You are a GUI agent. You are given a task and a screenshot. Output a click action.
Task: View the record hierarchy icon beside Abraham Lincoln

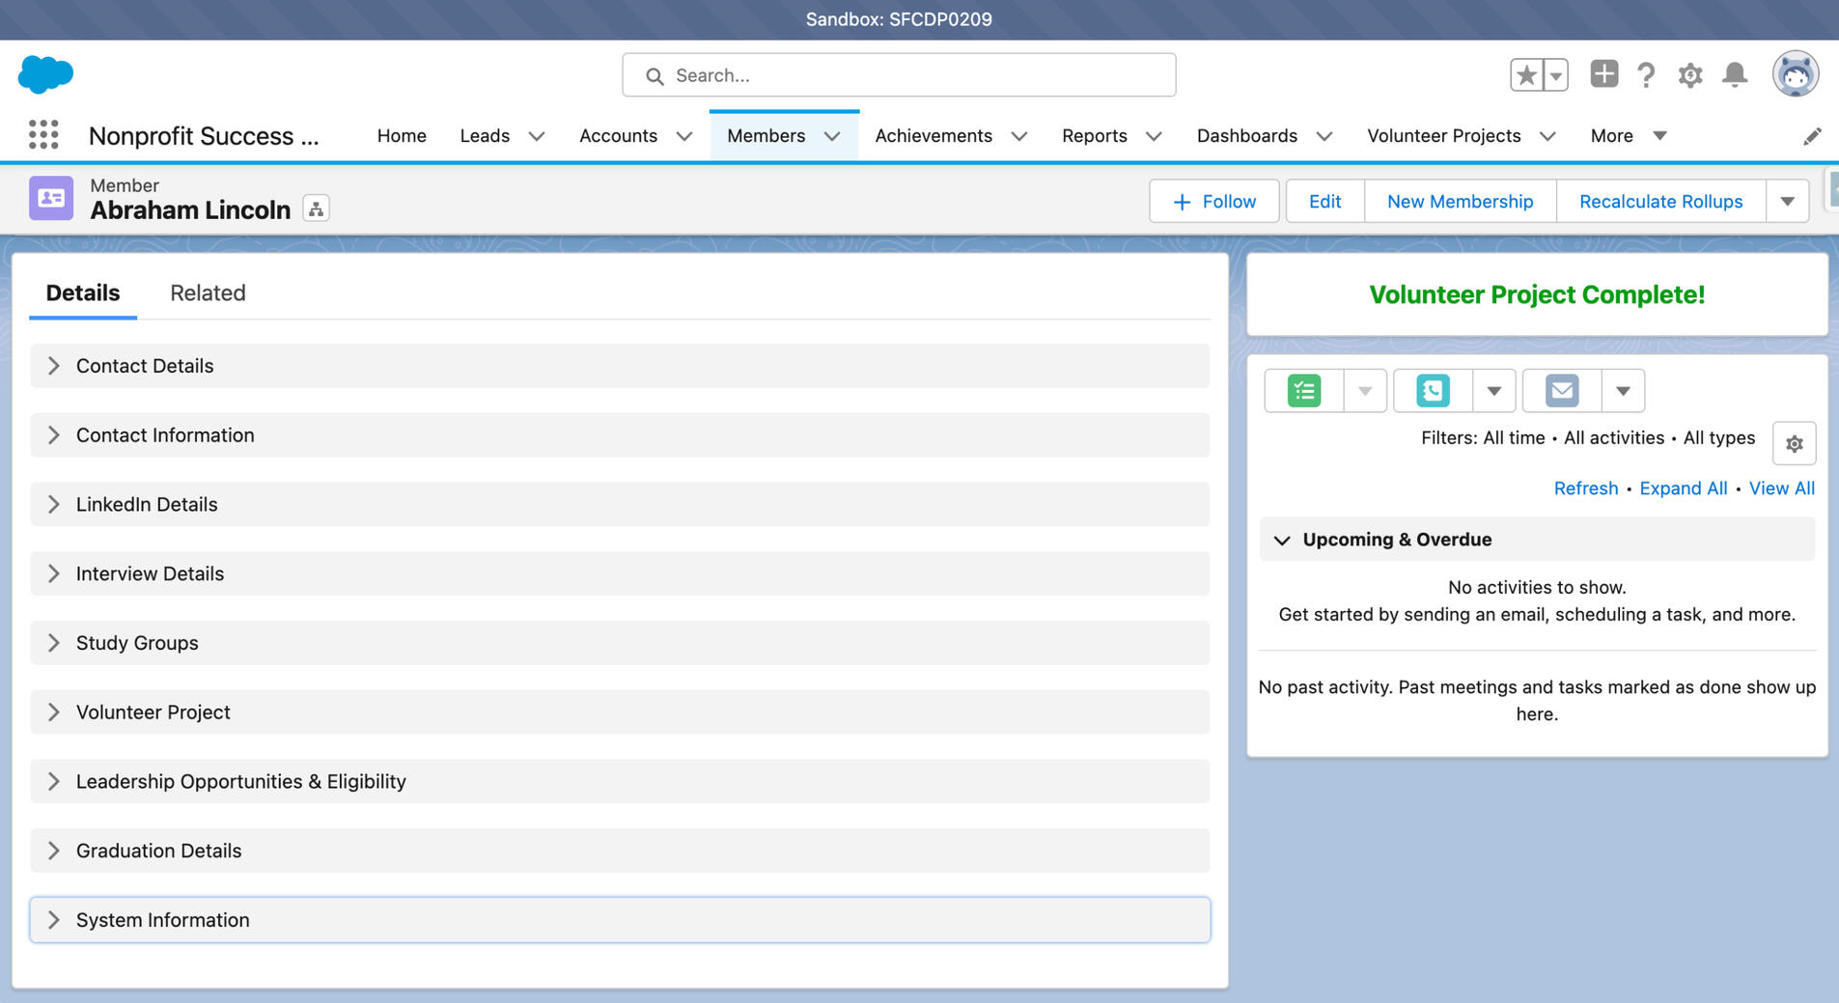[x=316, y=209]
